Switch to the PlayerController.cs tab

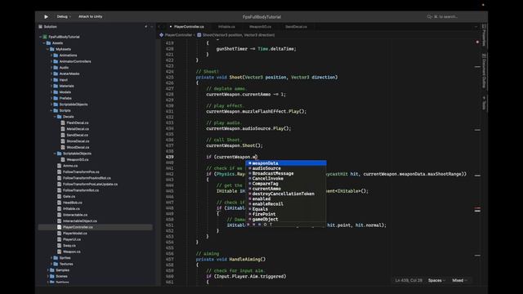click(x=189, y=27)
